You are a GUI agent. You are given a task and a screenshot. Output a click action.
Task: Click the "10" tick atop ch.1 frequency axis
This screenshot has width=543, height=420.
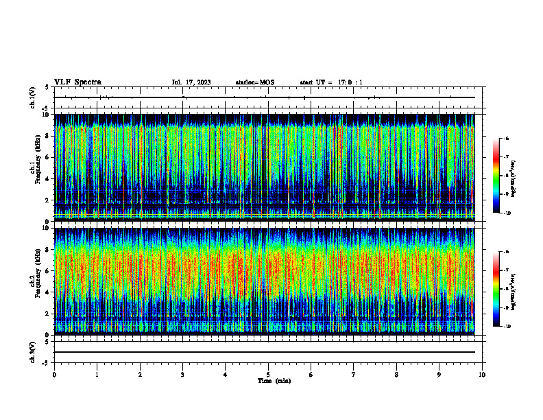tap(47, 115)
